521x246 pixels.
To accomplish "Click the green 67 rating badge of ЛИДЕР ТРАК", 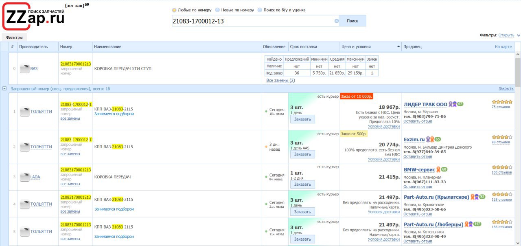I will click(x=460, y=104).
